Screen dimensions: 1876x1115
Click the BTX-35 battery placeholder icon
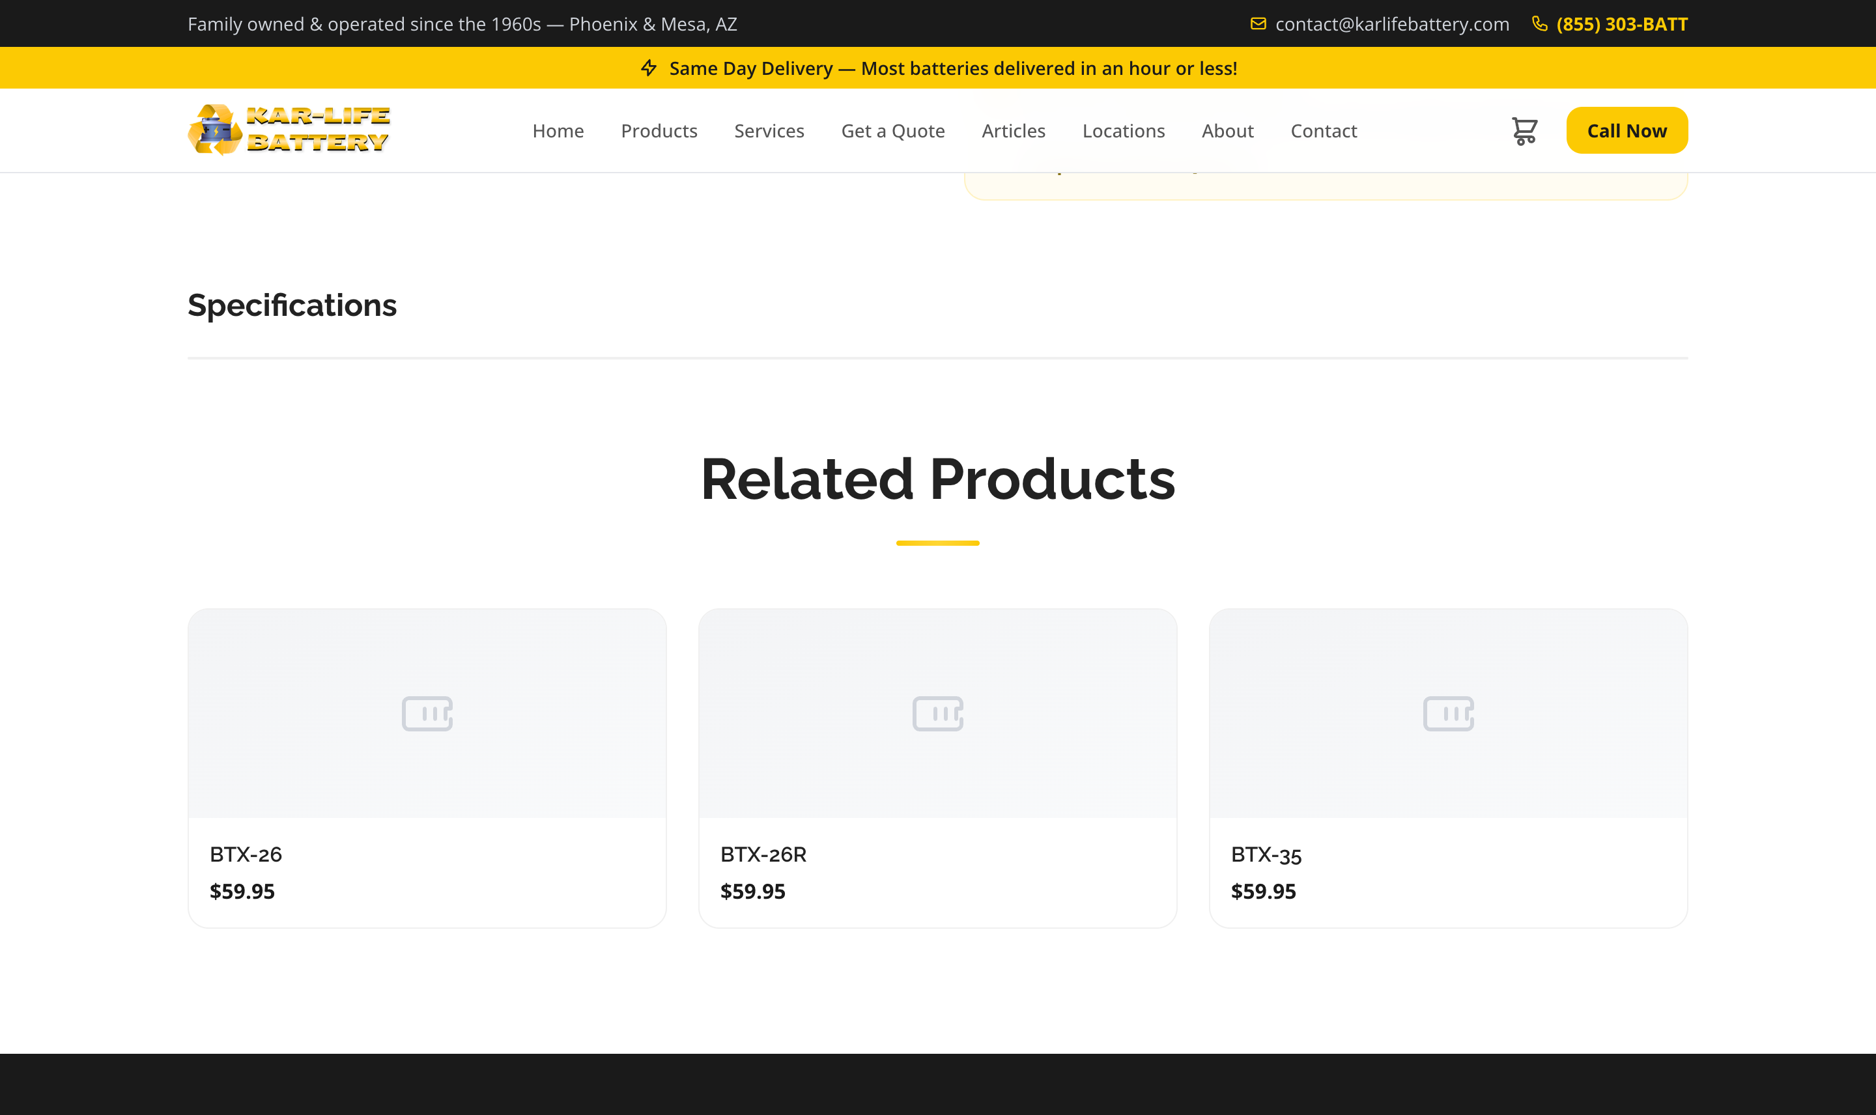pos(1448,714)
